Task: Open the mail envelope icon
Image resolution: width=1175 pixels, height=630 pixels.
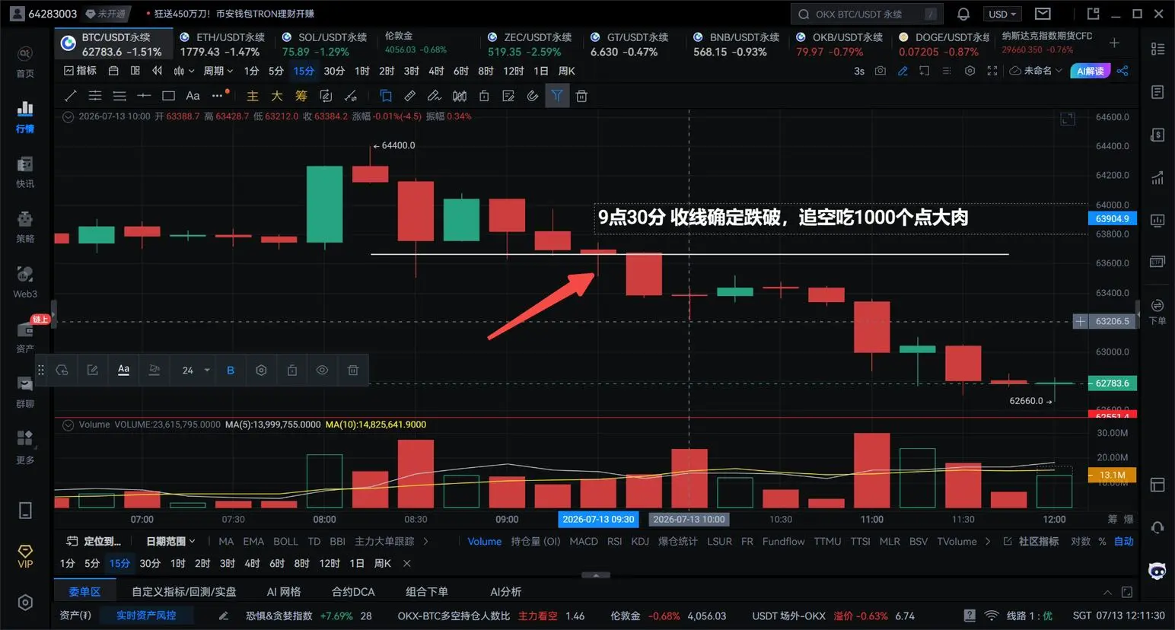Action: [x=1043, y=14]
